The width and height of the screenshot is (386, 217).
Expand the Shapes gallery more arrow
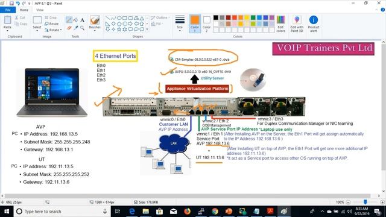147,30
